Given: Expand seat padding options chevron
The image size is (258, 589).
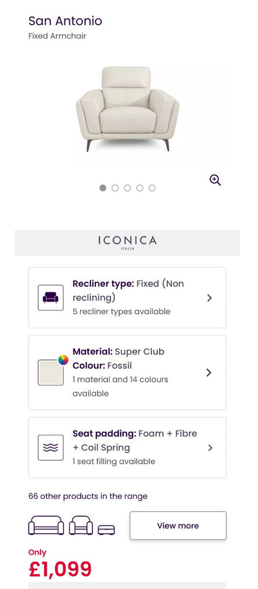Looking at the screenshot, I should 210,448.
